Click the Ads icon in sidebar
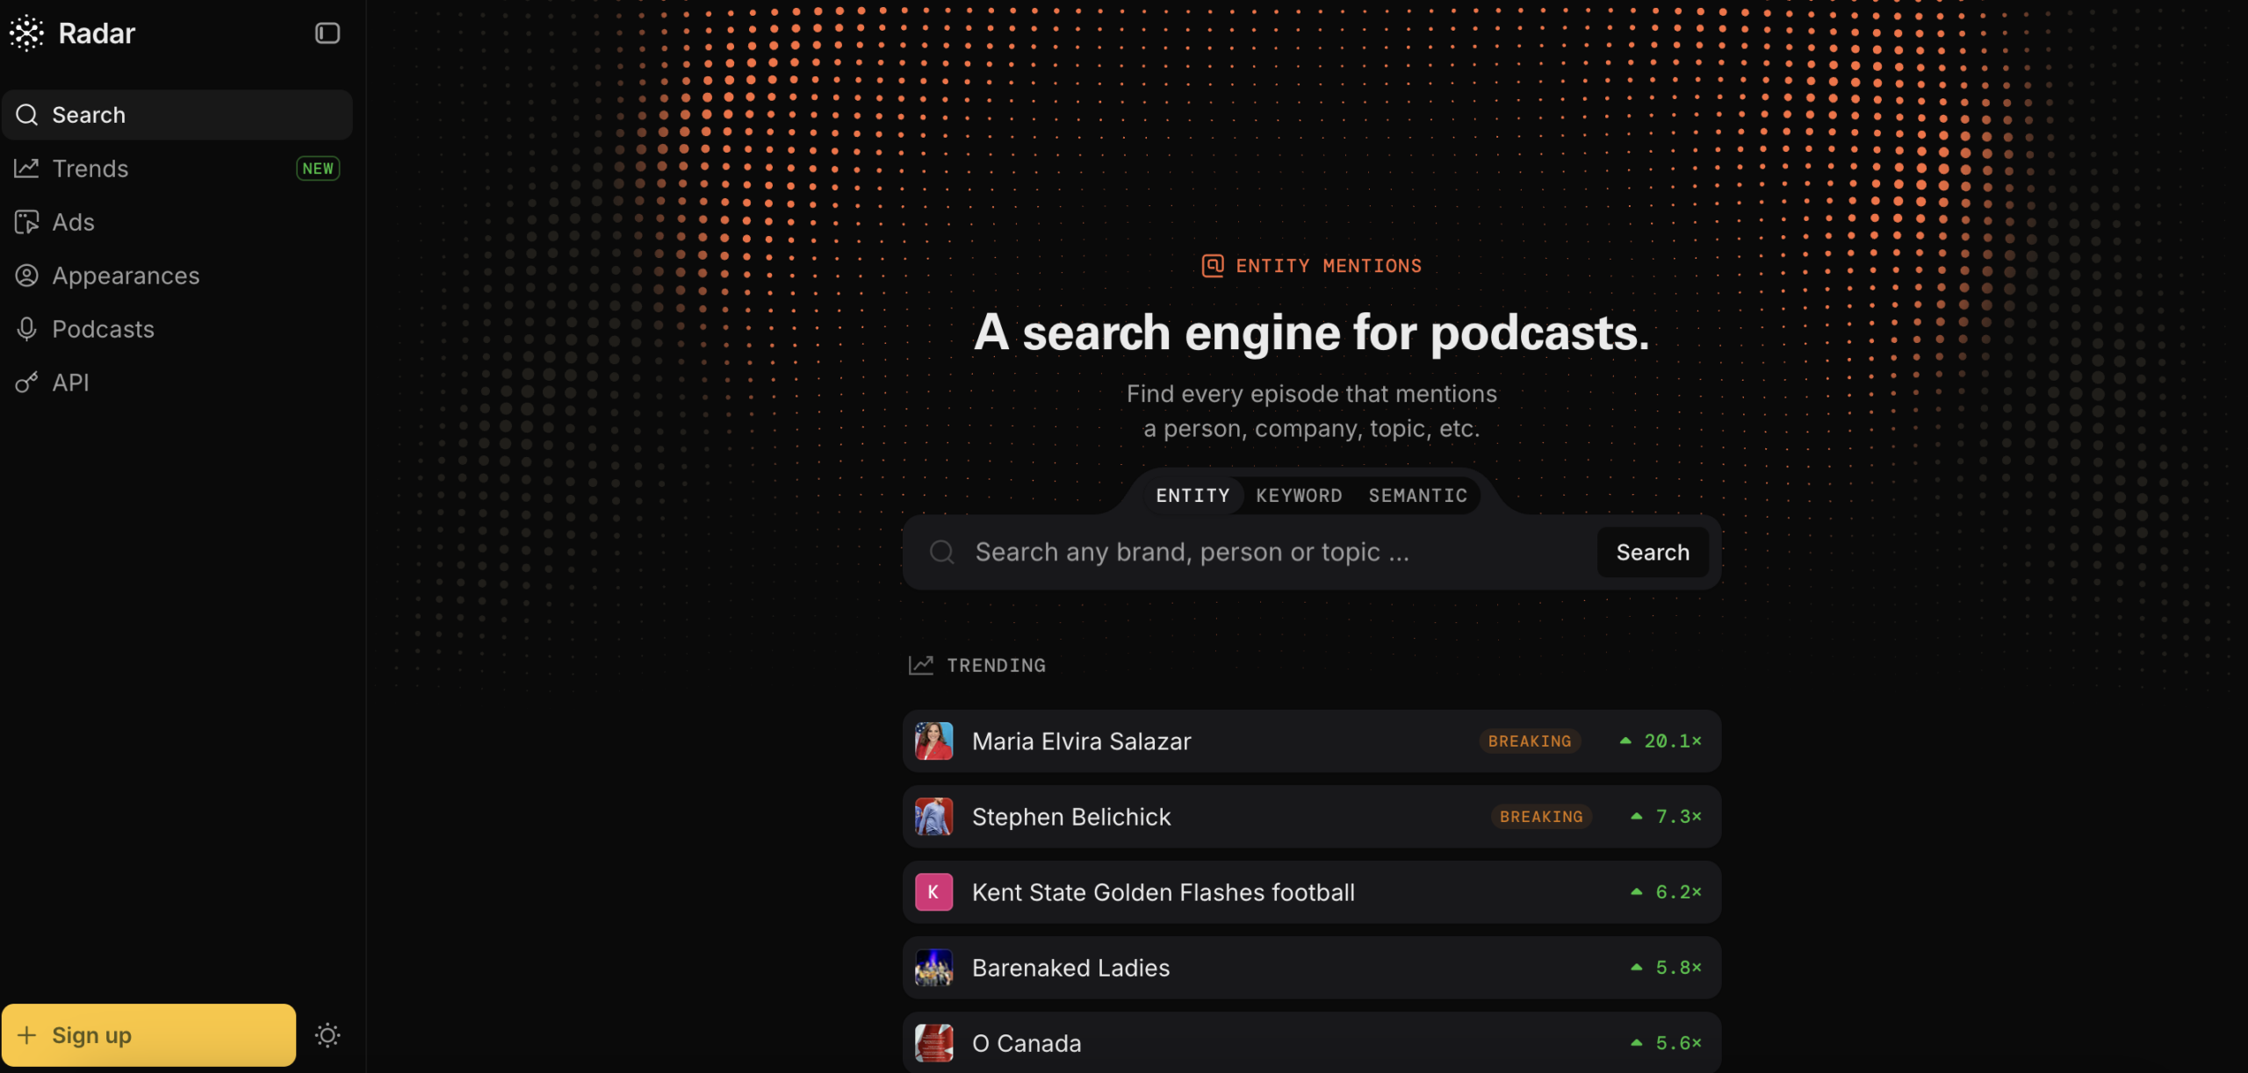Image resolution: width=2248 pixels, height=1073 pixels. click(x=27, y=222)
